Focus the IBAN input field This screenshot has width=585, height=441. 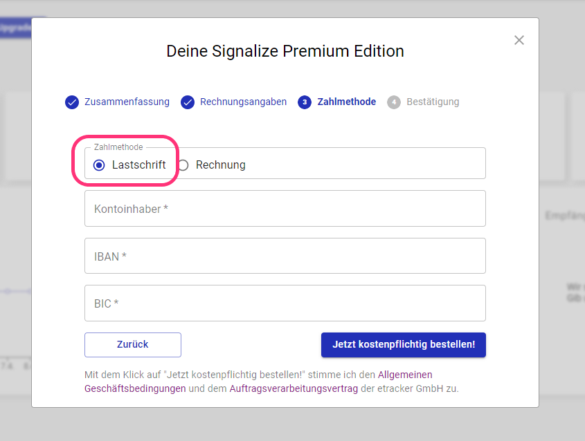point(285,256)
